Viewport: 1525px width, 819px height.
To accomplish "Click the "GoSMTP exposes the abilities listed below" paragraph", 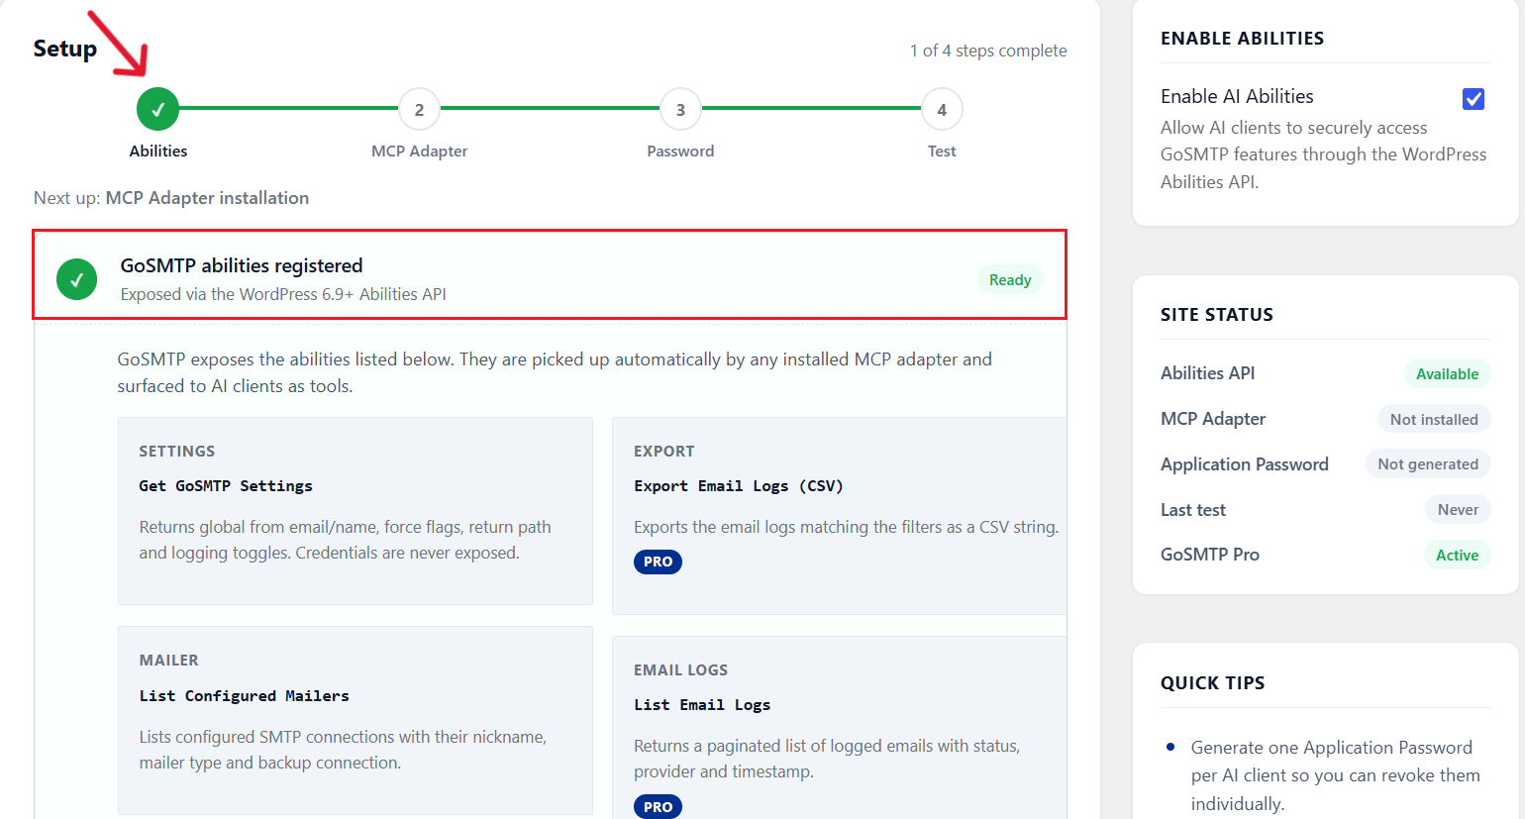I will pyautogui.click(x=555, y=372).
